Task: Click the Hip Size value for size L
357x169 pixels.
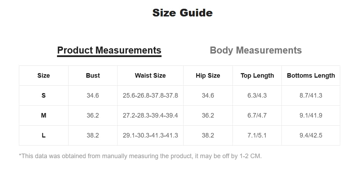Action: coord(208,135)
